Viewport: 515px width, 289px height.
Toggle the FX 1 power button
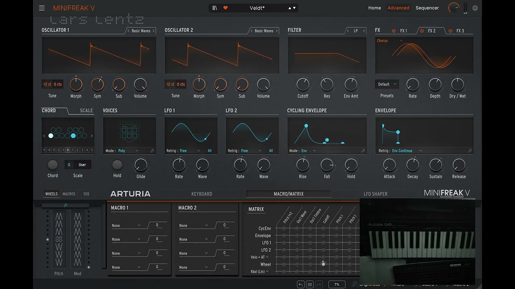tap(393, 31)
